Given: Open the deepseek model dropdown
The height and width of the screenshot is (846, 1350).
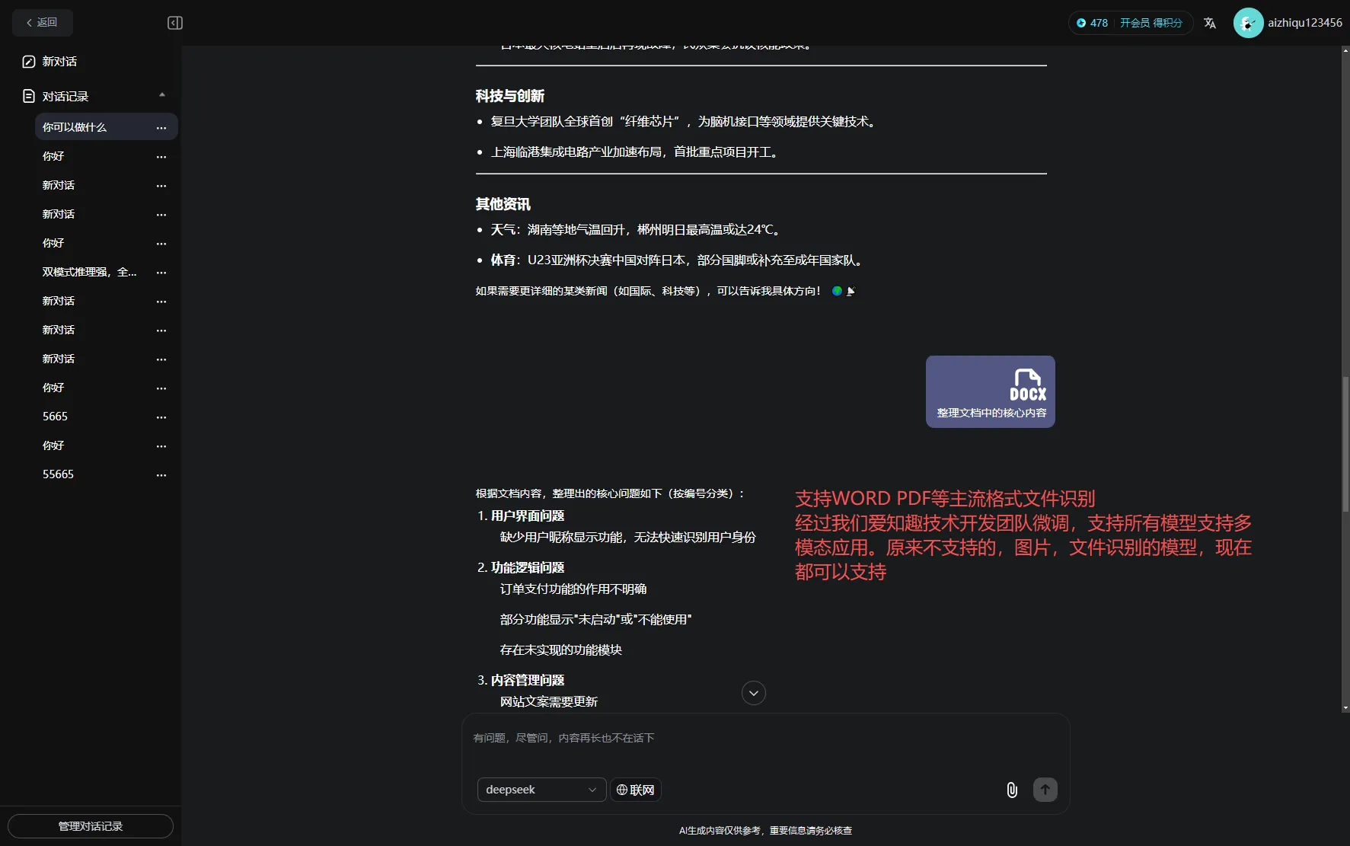Looking at the screenshot, I should point(541,790).
